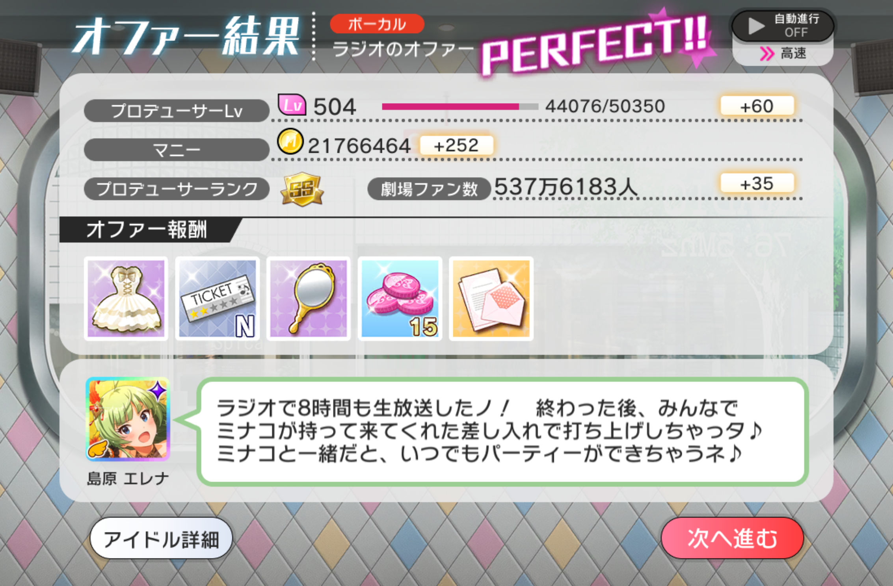Viewport: 893px width, 586px height.
Task: Click the gold Money coin icon
Action: coord(290,142)
